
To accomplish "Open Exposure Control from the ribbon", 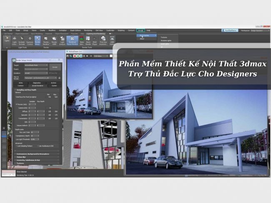I will pyautogui.click(x=30, y=41).
